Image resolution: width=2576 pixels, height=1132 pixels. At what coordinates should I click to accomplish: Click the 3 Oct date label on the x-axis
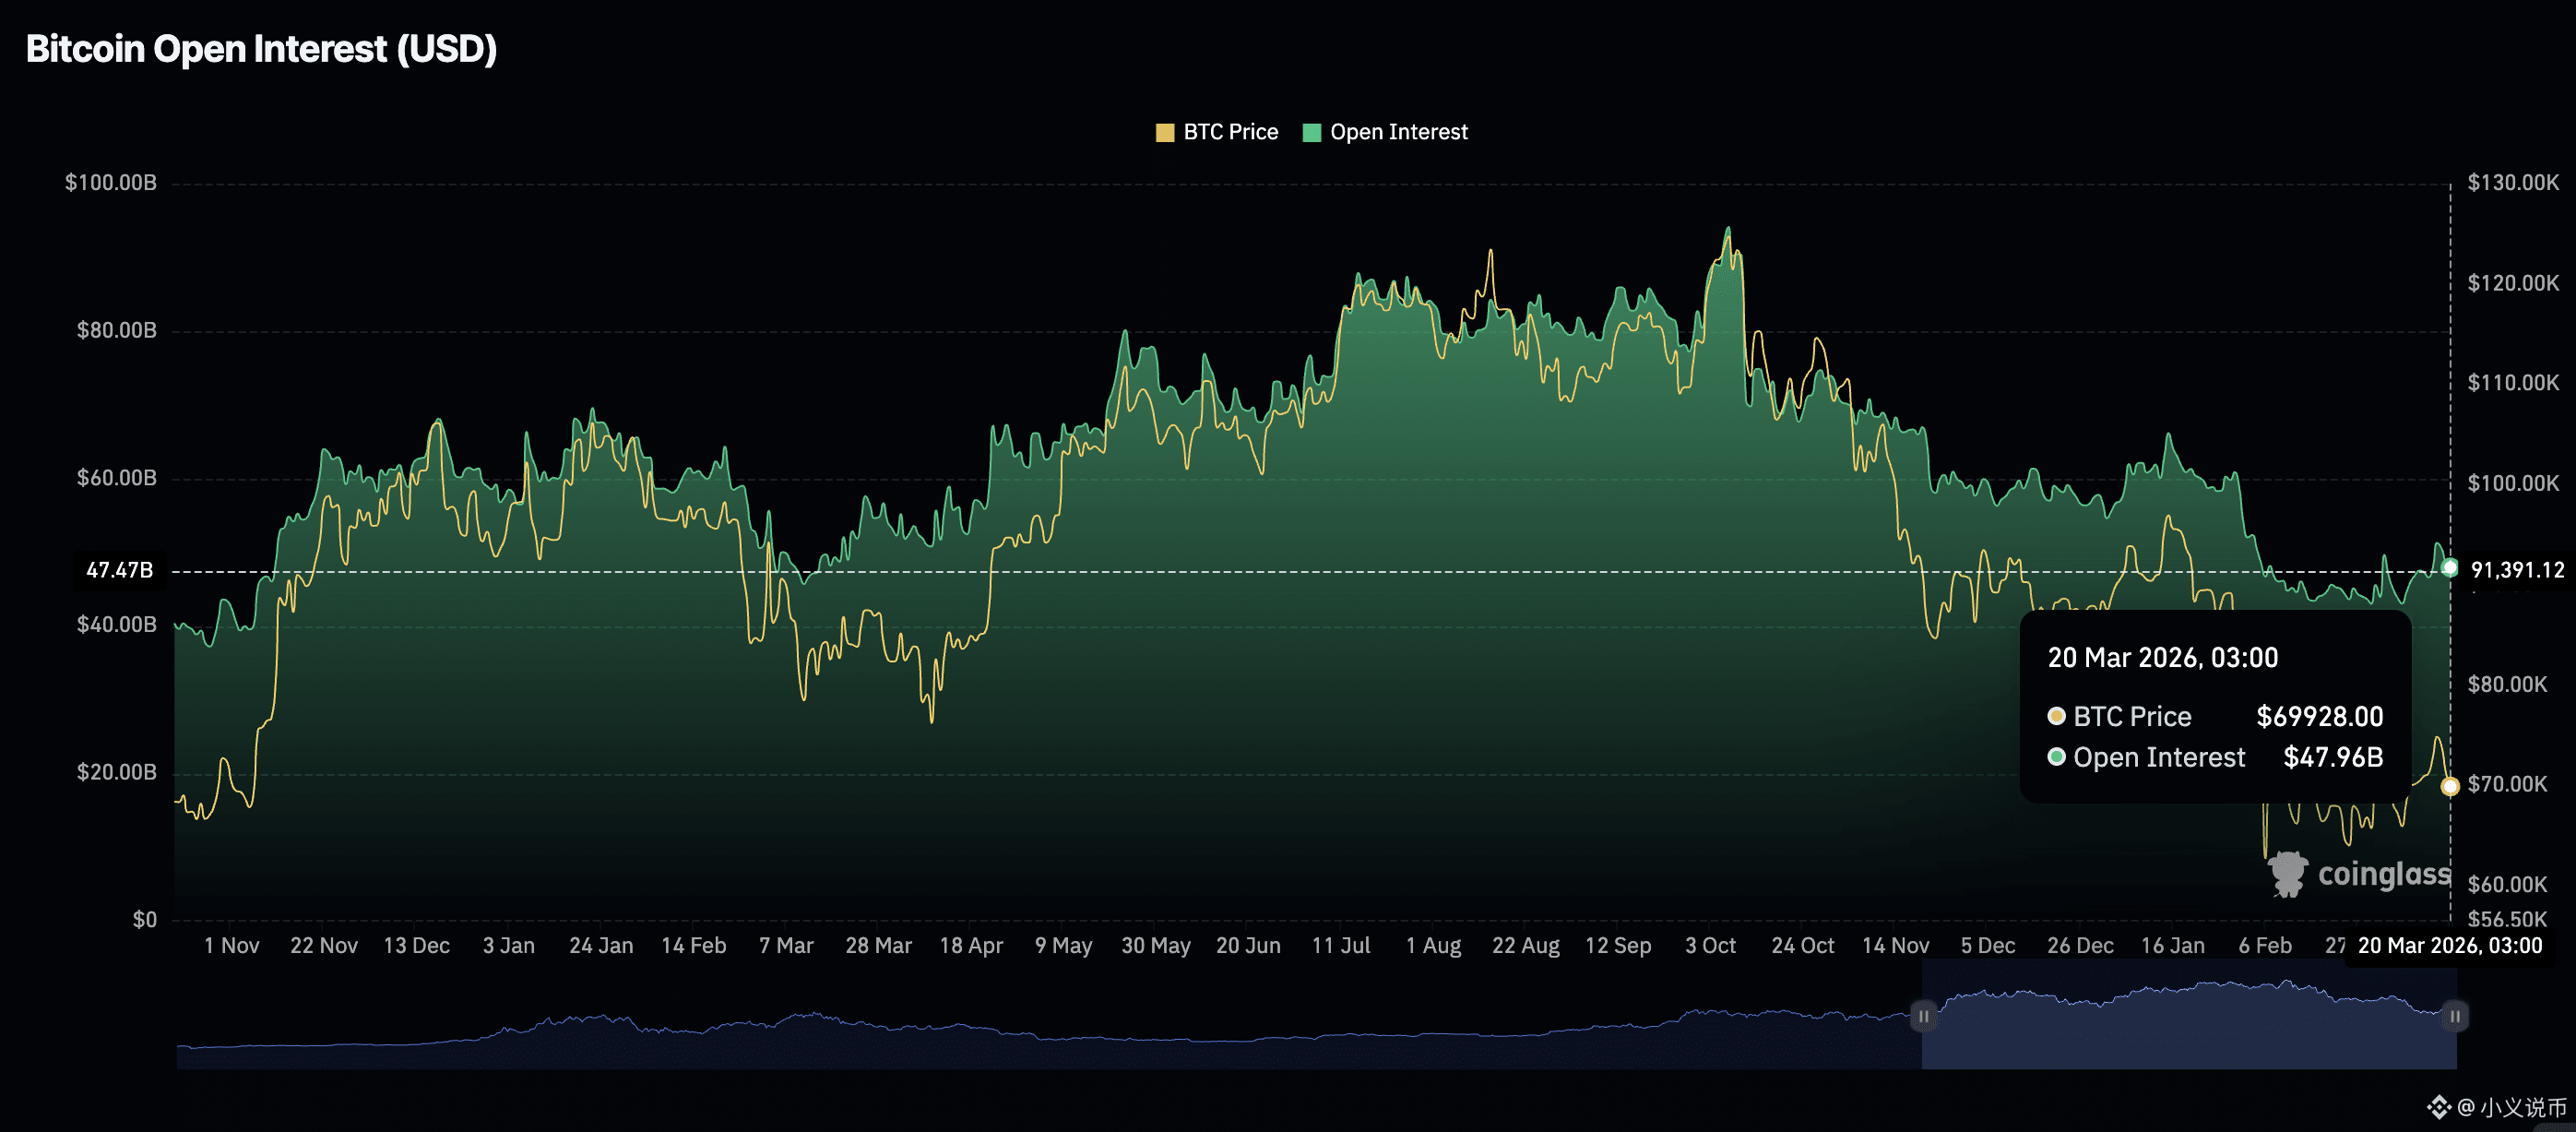[1710, 945]
